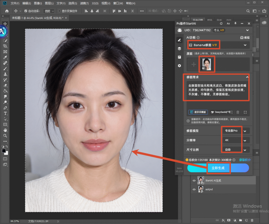Select the 图1 uploaded portrait thumbnail
This screenshot has height=224, width=269.
[x=207, y=64]
